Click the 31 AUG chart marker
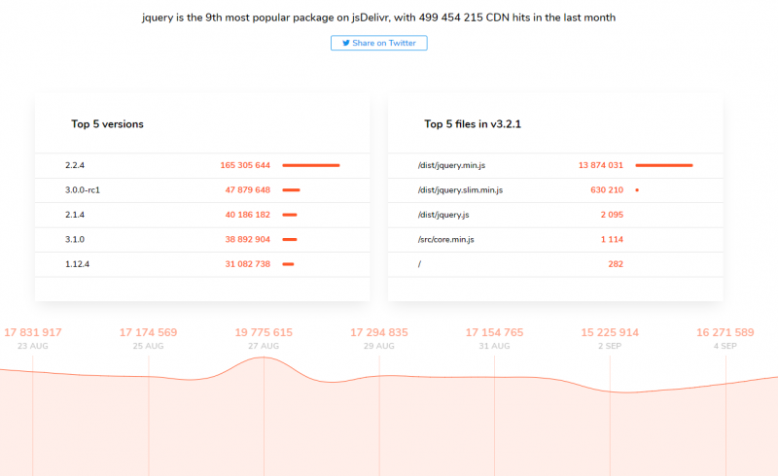 (x=494, y=346)
